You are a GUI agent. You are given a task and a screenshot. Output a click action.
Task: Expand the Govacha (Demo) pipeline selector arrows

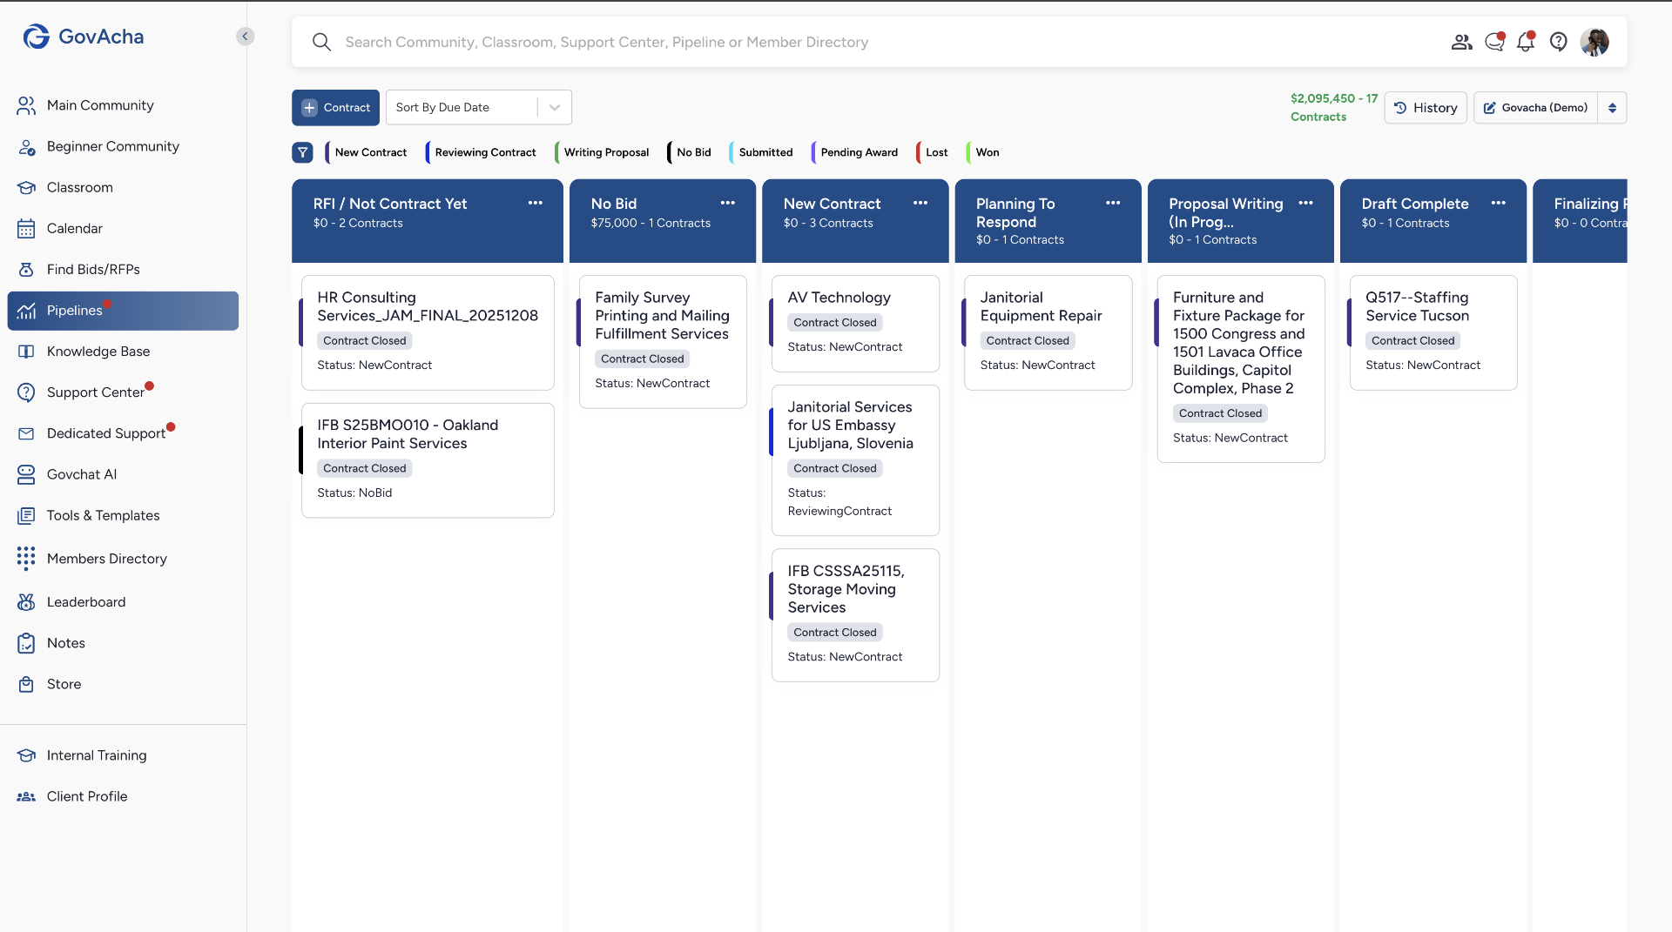(x=1612, y=108)
